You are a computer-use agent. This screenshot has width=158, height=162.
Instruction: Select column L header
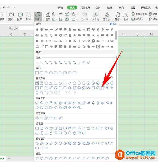click(137, 34)
